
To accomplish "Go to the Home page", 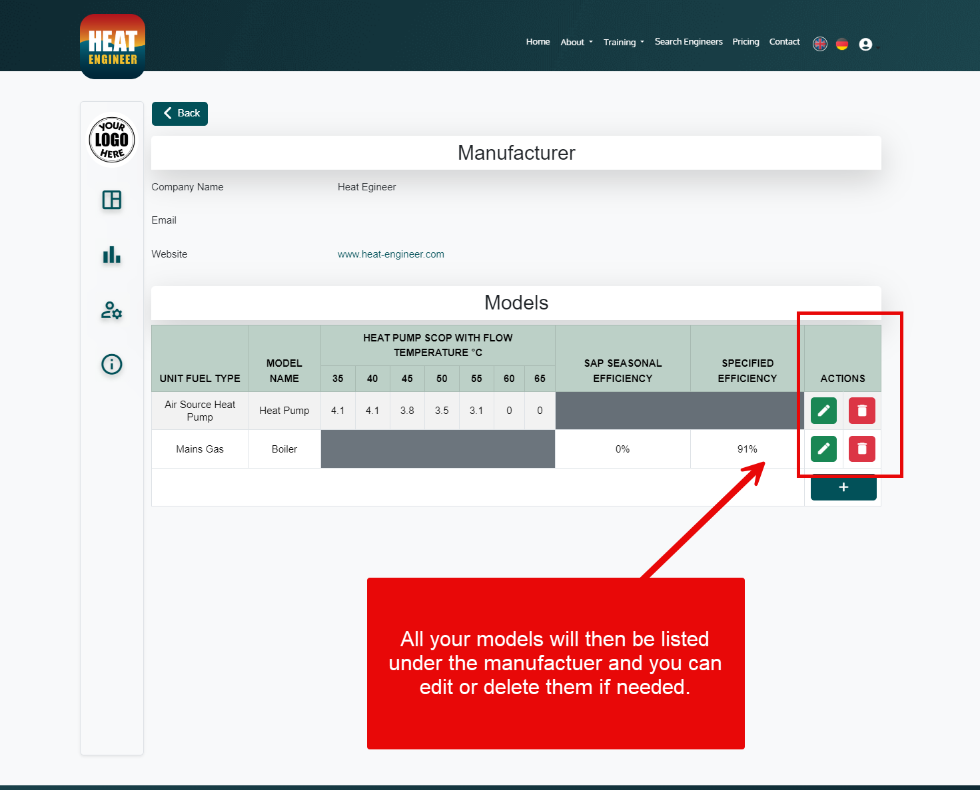I will coord(538,42).
